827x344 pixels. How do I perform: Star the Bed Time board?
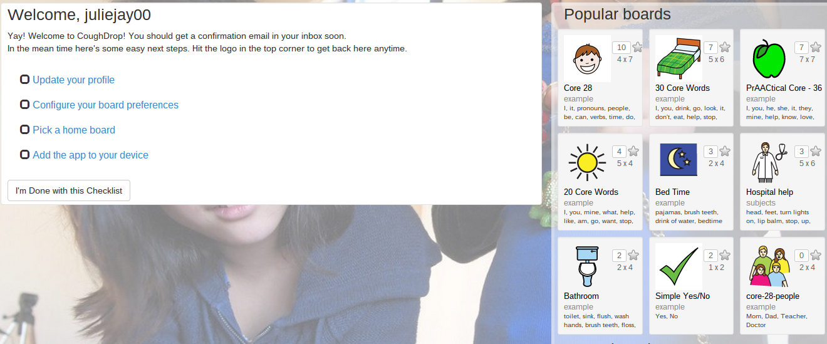pyautogui.click(x=725, y=151)
